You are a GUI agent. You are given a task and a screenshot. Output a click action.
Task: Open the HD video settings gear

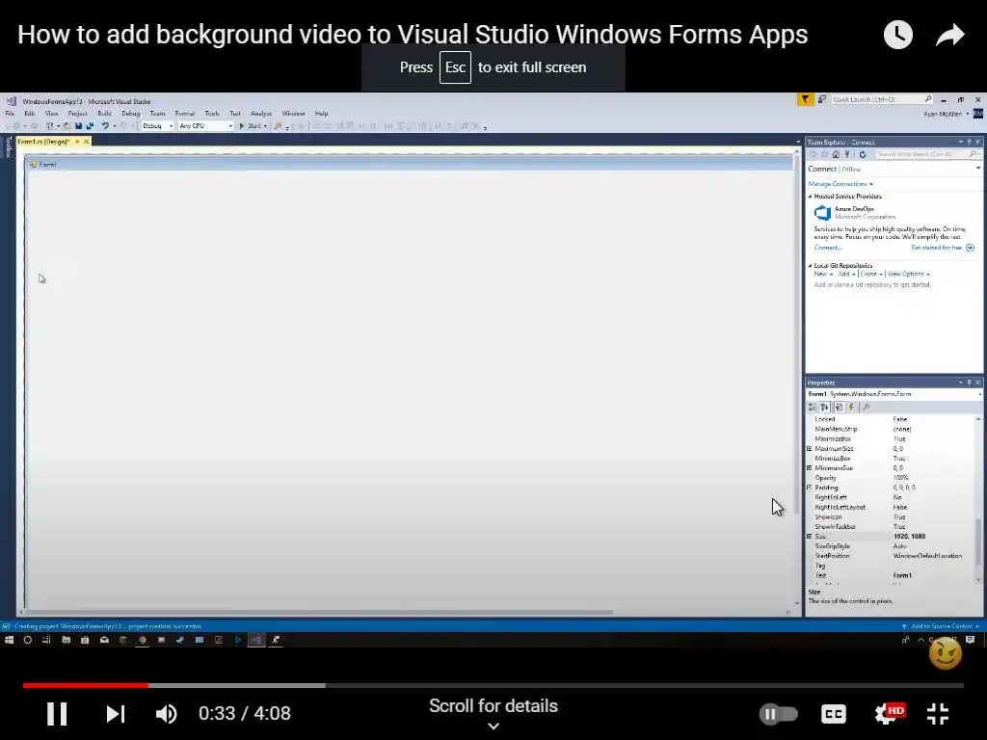coord(889,714)
